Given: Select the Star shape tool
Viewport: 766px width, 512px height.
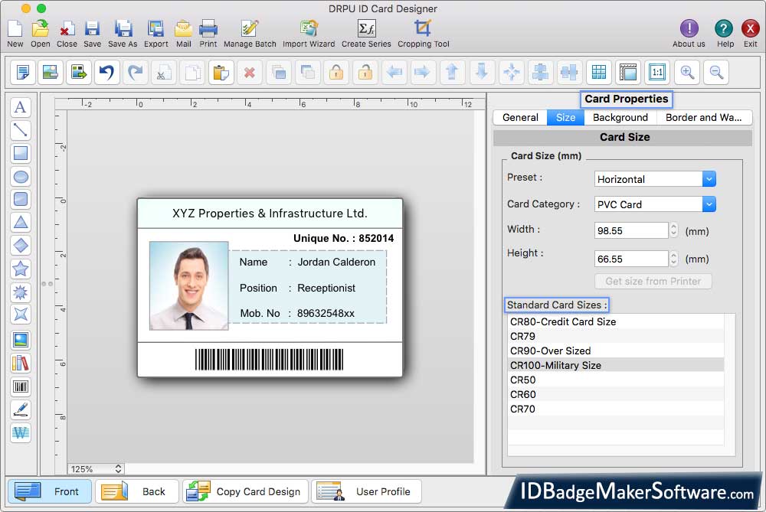Looking at the screenshot, I should (21, 269).
